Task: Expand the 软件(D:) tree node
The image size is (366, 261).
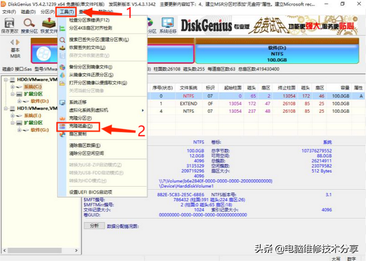Action: (19, 101)
